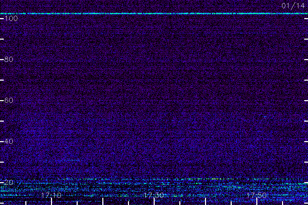Click the 01/14 date label
The width and height of the screenshot is (308, 205).
click(293, 6)
